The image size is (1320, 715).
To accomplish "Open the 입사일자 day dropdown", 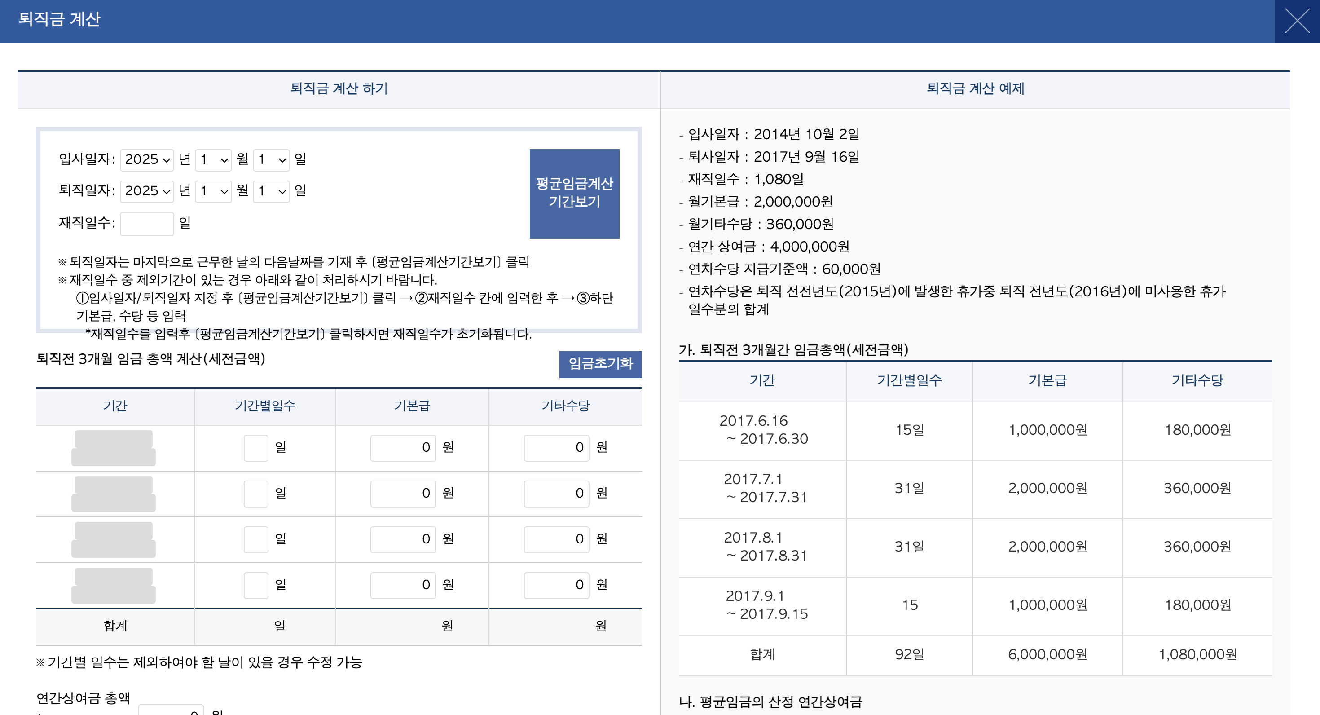I will pos(271,159).
